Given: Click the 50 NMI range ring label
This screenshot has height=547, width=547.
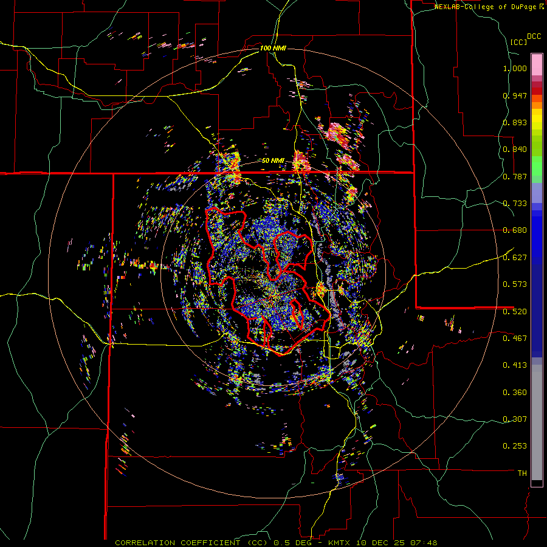Looking at the screenshot, I should pos(273,161).
